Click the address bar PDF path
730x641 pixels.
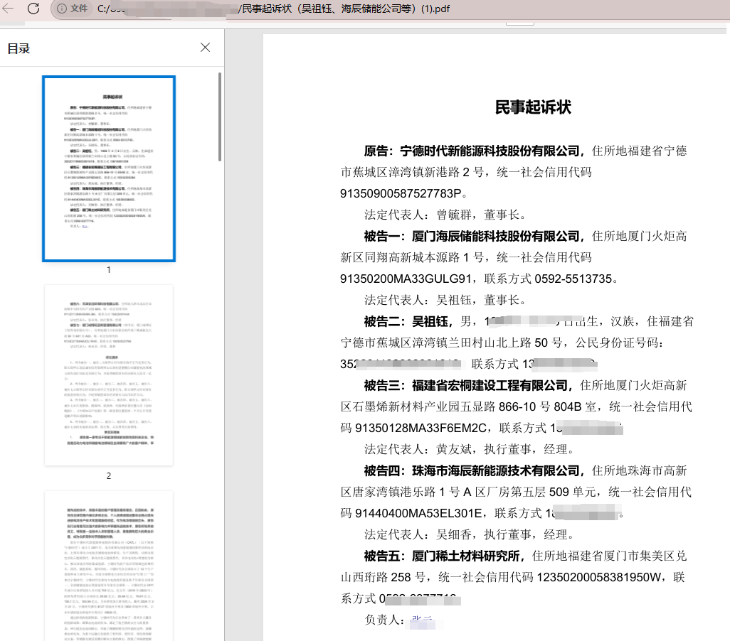[274, 9]
